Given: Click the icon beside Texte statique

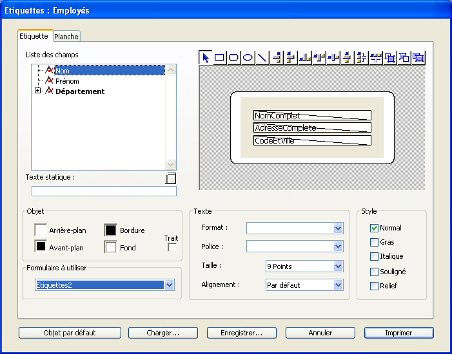Looking at the screenshot, I should 171,179.
